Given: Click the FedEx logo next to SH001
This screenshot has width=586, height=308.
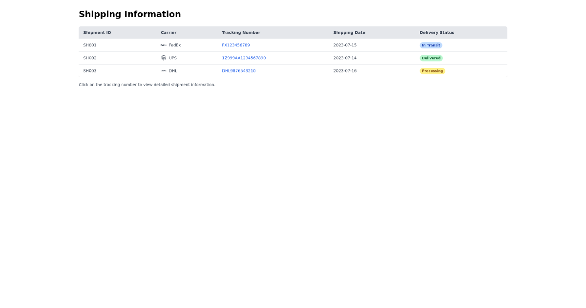Looking at the screenshot, I should [163, 45].
